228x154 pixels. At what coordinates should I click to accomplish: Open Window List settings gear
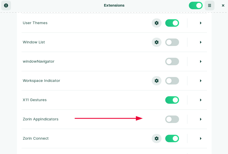tap(157, 42)
